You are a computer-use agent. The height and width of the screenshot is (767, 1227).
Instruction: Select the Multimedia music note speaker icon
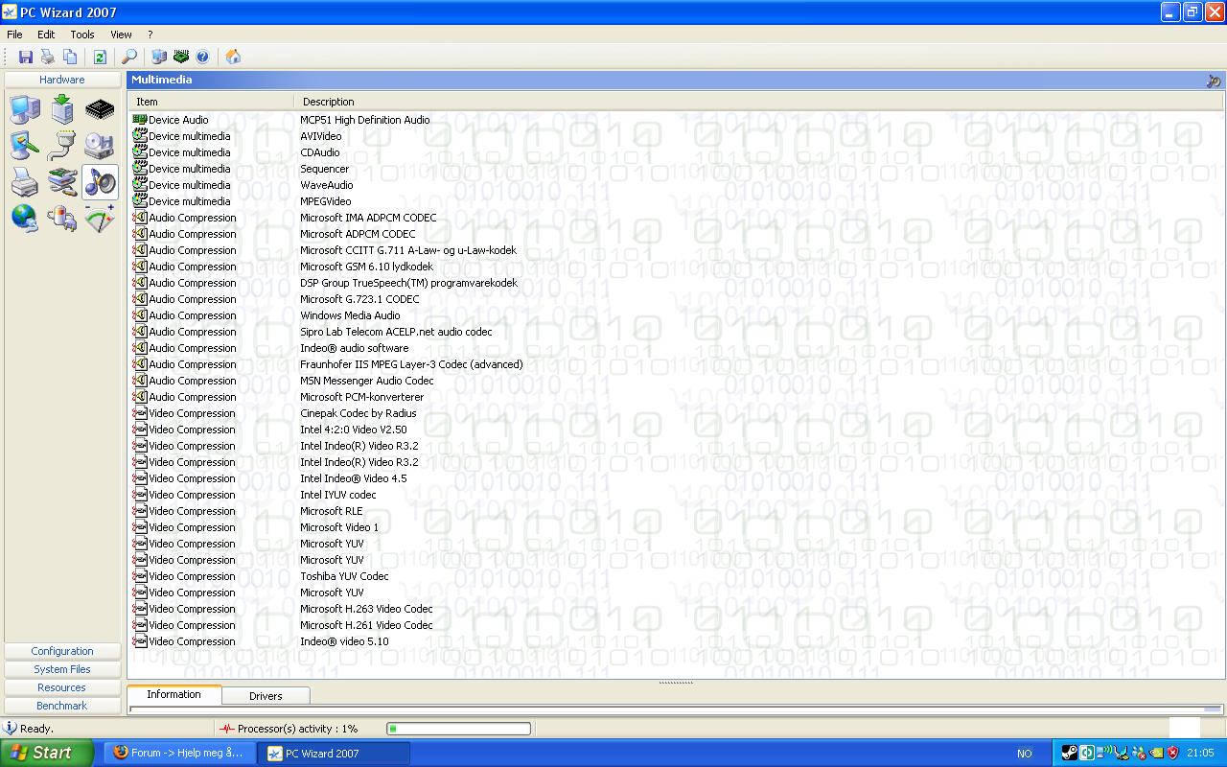[100, 181]
